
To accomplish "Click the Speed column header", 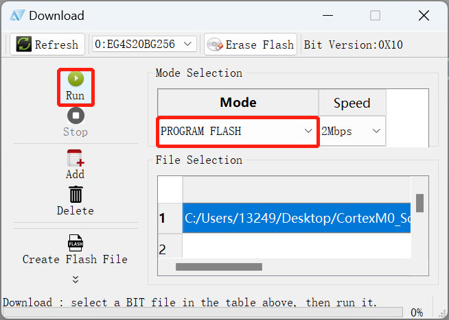I will (352, 103).
